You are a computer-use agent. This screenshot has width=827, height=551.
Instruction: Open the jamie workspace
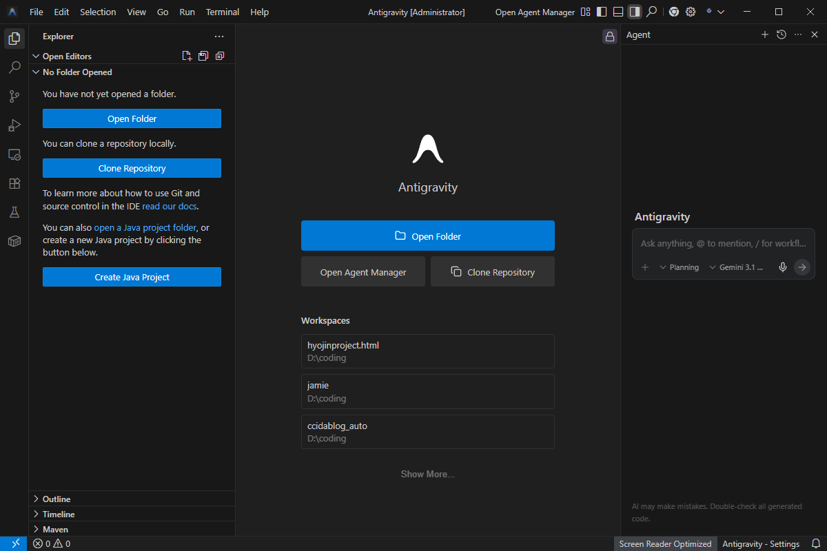pos(428,391)
